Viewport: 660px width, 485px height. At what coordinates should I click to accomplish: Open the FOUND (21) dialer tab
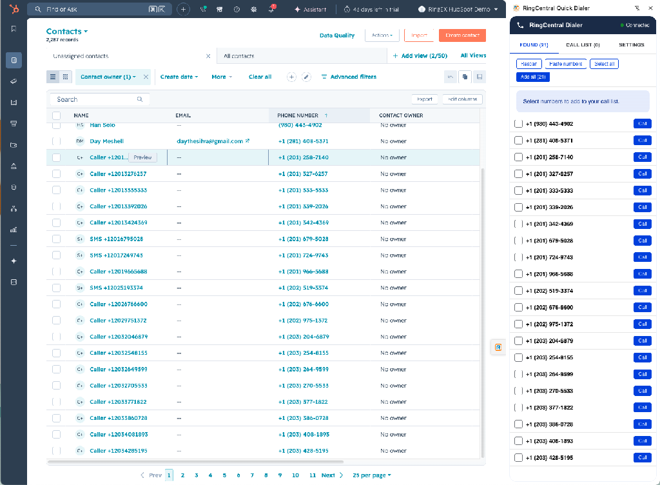coord(534,45)
